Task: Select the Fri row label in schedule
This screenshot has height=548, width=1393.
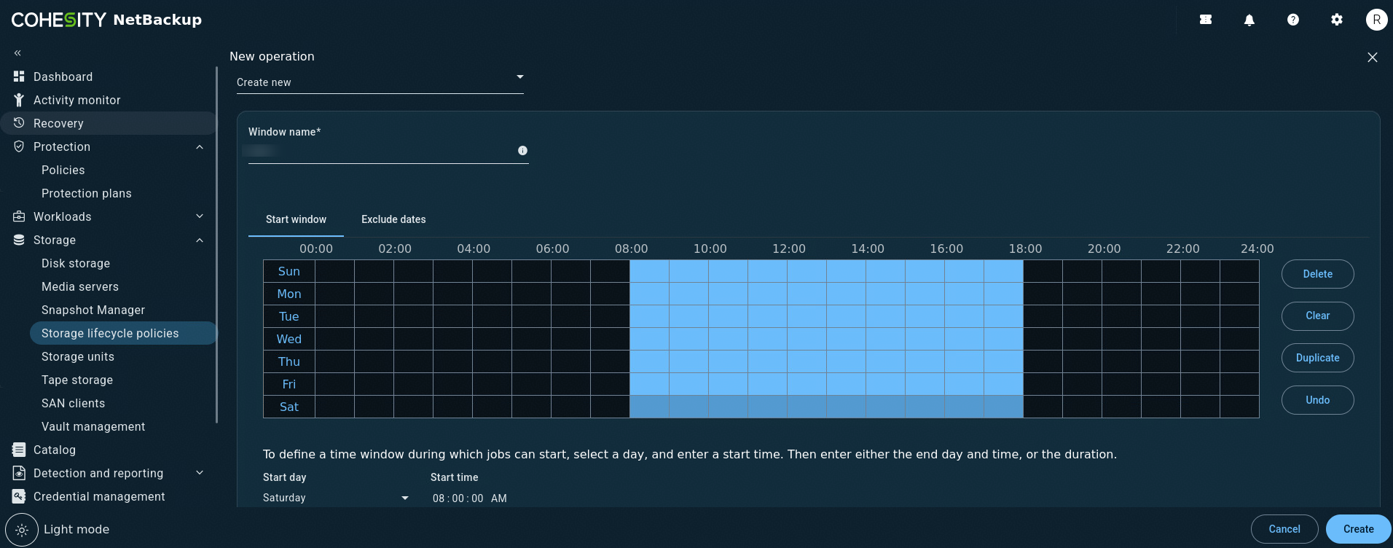Action: click(289, 384)
